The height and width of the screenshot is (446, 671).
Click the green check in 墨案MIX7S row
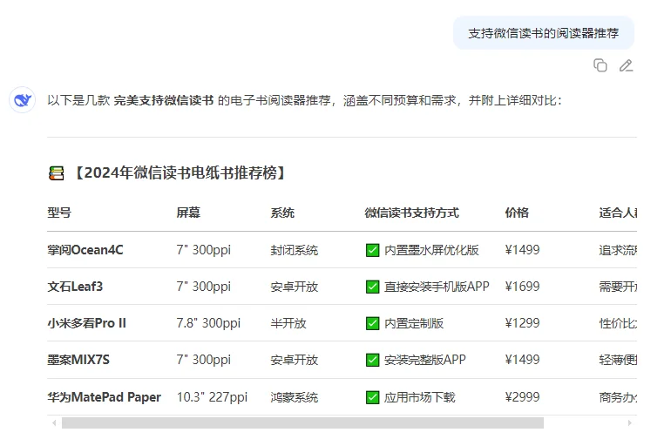click(x=372, y=360)
